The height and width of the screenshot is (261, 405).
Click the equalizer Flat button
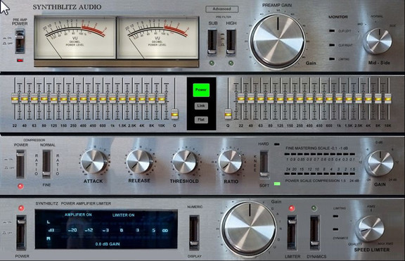point(201,120)
